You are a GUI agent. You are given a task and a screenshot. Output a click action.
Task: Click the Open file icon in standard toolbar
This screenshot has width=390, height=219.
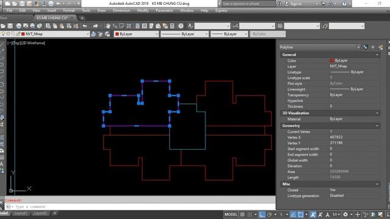3,26
